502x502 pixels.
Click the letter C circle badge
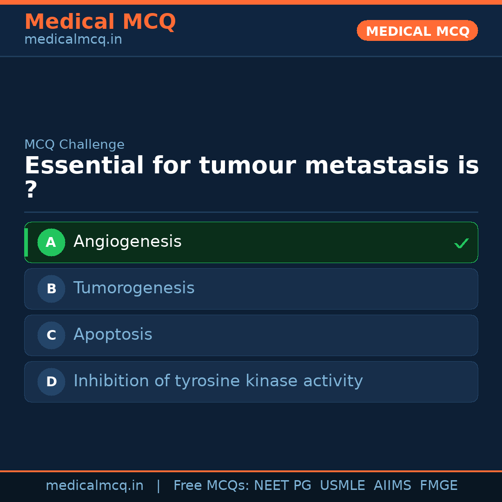pyautogui.click(x=51, y=335)
